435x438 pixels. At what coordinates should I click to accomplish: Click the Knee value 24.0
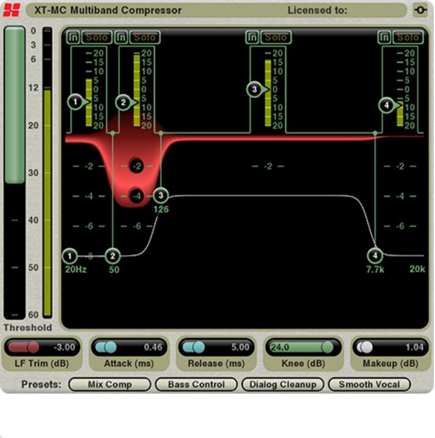(x=280, y=347)
